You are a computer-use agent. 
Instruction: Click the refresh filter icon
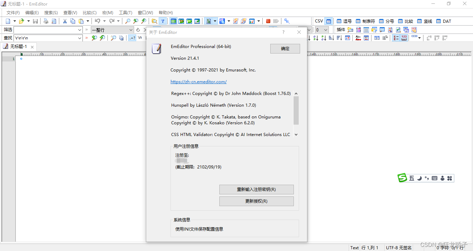(138, 30)
